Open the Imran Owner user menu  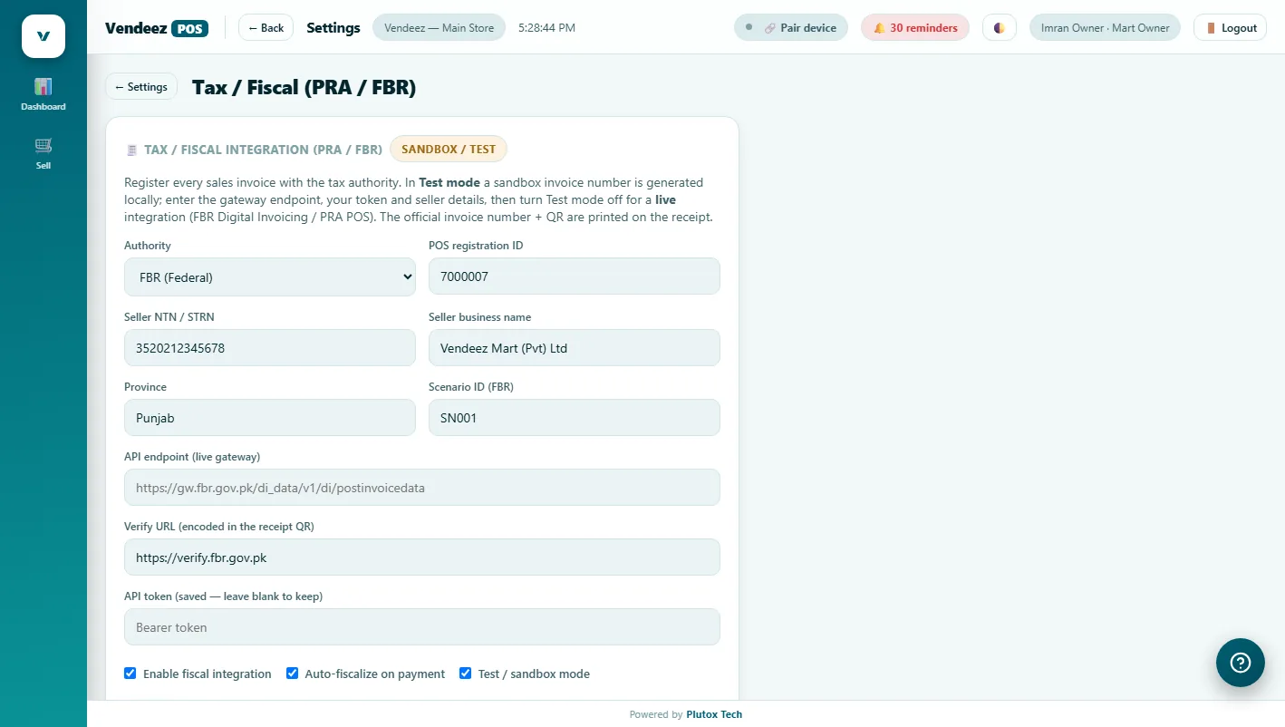(1106, 28)
